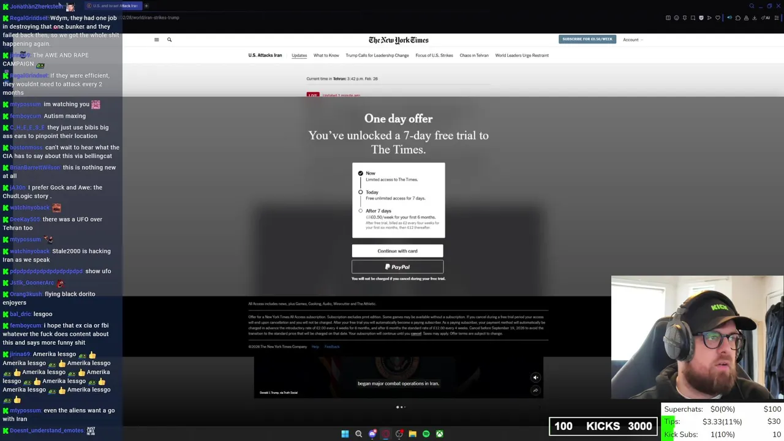The height and width of the screenshot is (441, 784).
Task: Click chat username Doesnt_understand_emotes
Action: [47, 431]
